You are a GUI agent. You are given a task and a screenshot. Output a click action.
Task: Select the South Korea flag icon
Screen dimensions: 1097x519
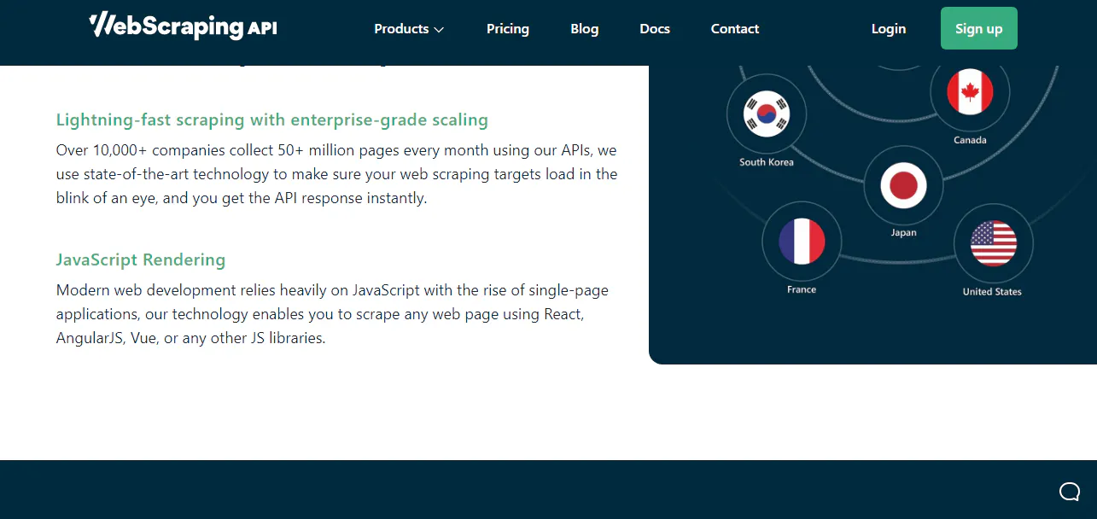766,114
